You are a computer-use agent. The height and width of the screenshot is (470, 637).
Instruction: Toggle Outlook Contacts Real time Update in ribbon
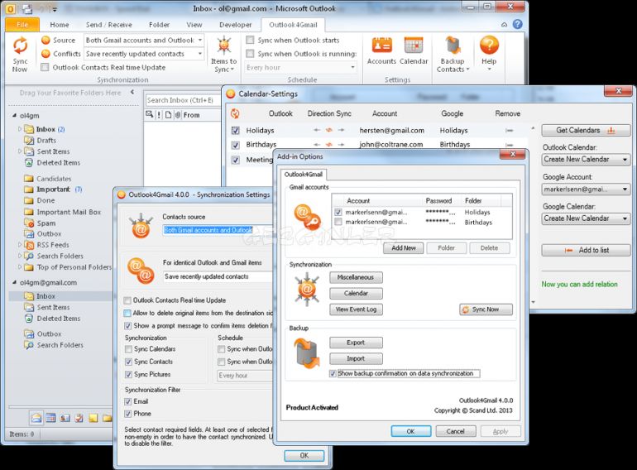[45, 67]
